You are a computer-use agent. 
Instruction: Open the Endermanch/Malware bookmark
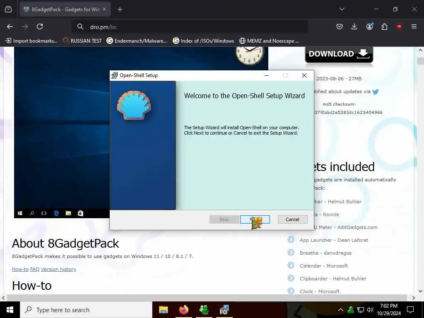(x=137, y=41)
